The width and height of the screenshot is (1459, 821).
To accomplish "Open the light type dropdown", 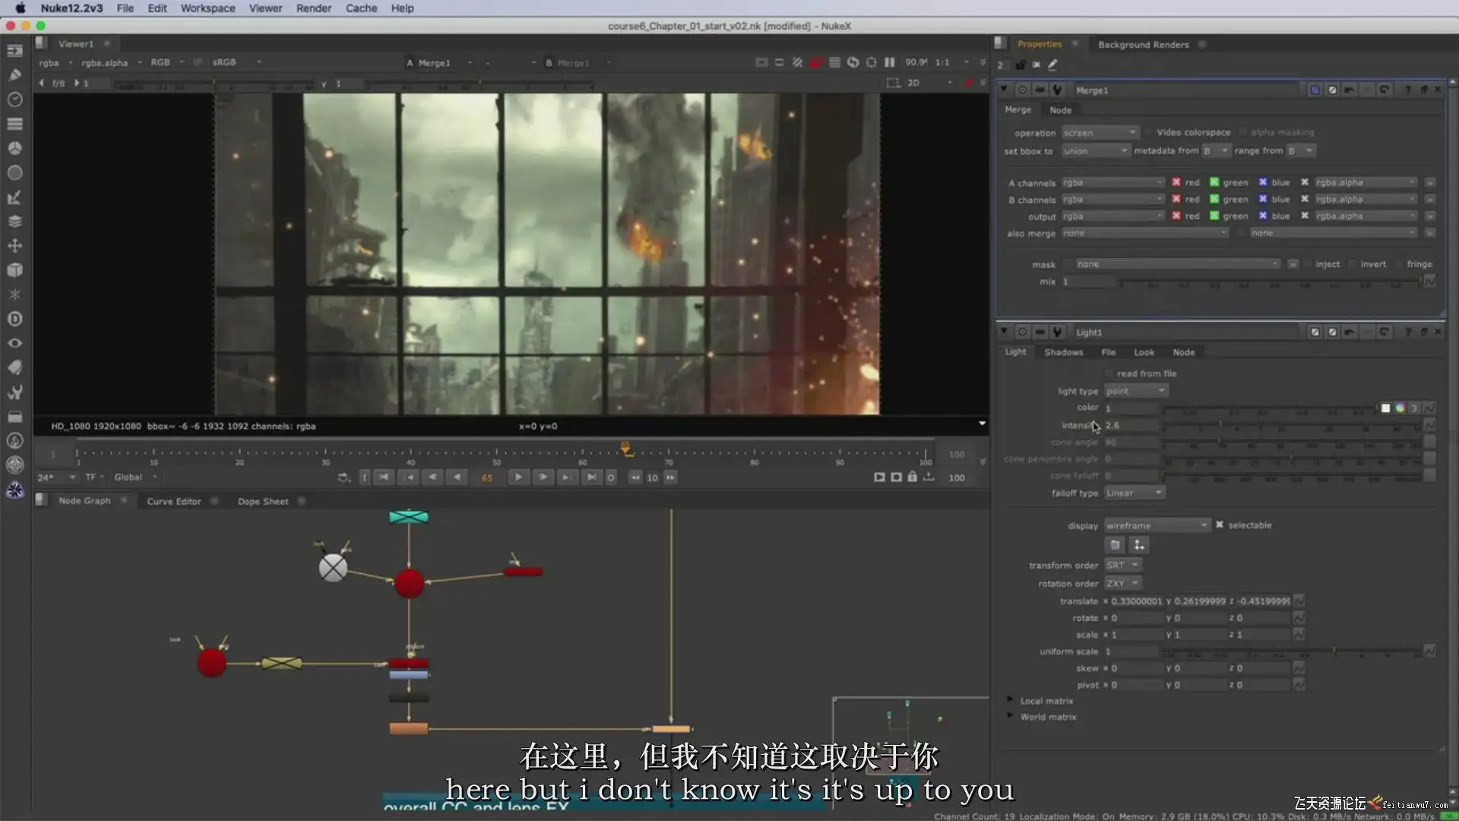I will point(1136,391).
